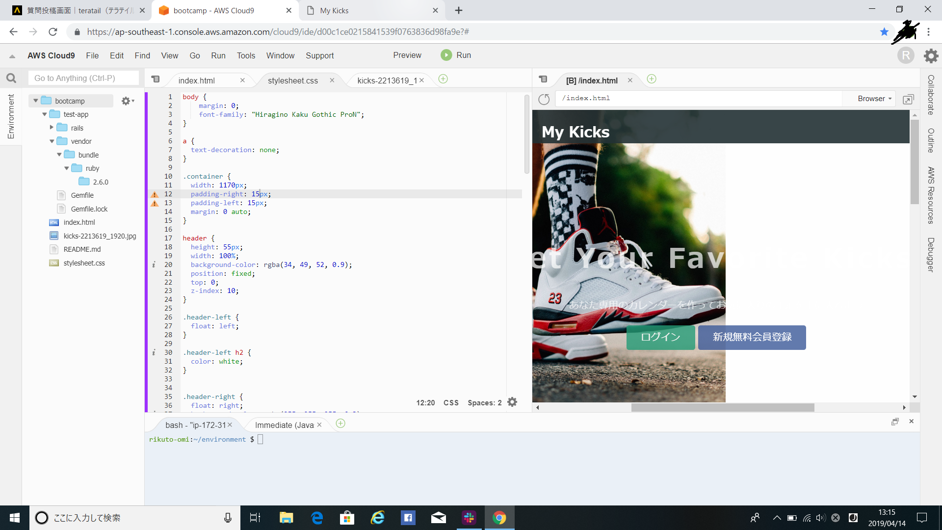Maximize the terminal console panel
Screen dimensions: 942x530
895,422
